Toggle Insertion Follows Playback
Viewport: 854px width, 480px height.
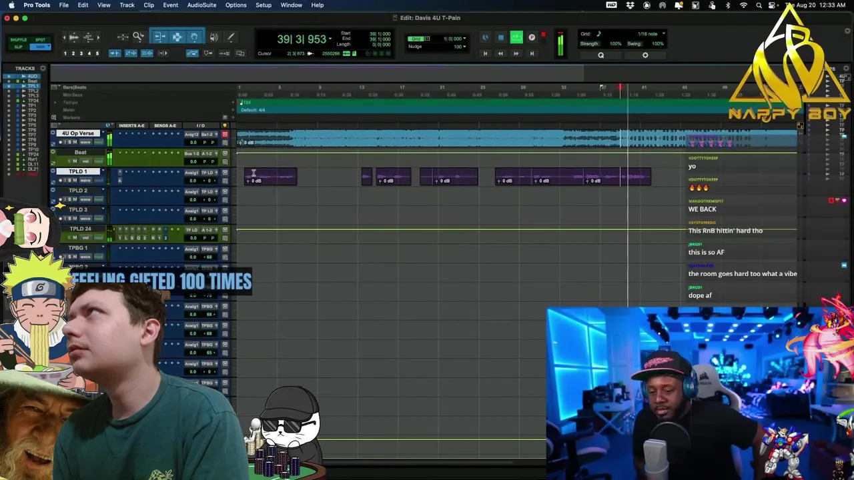click(x=163, y=53)
